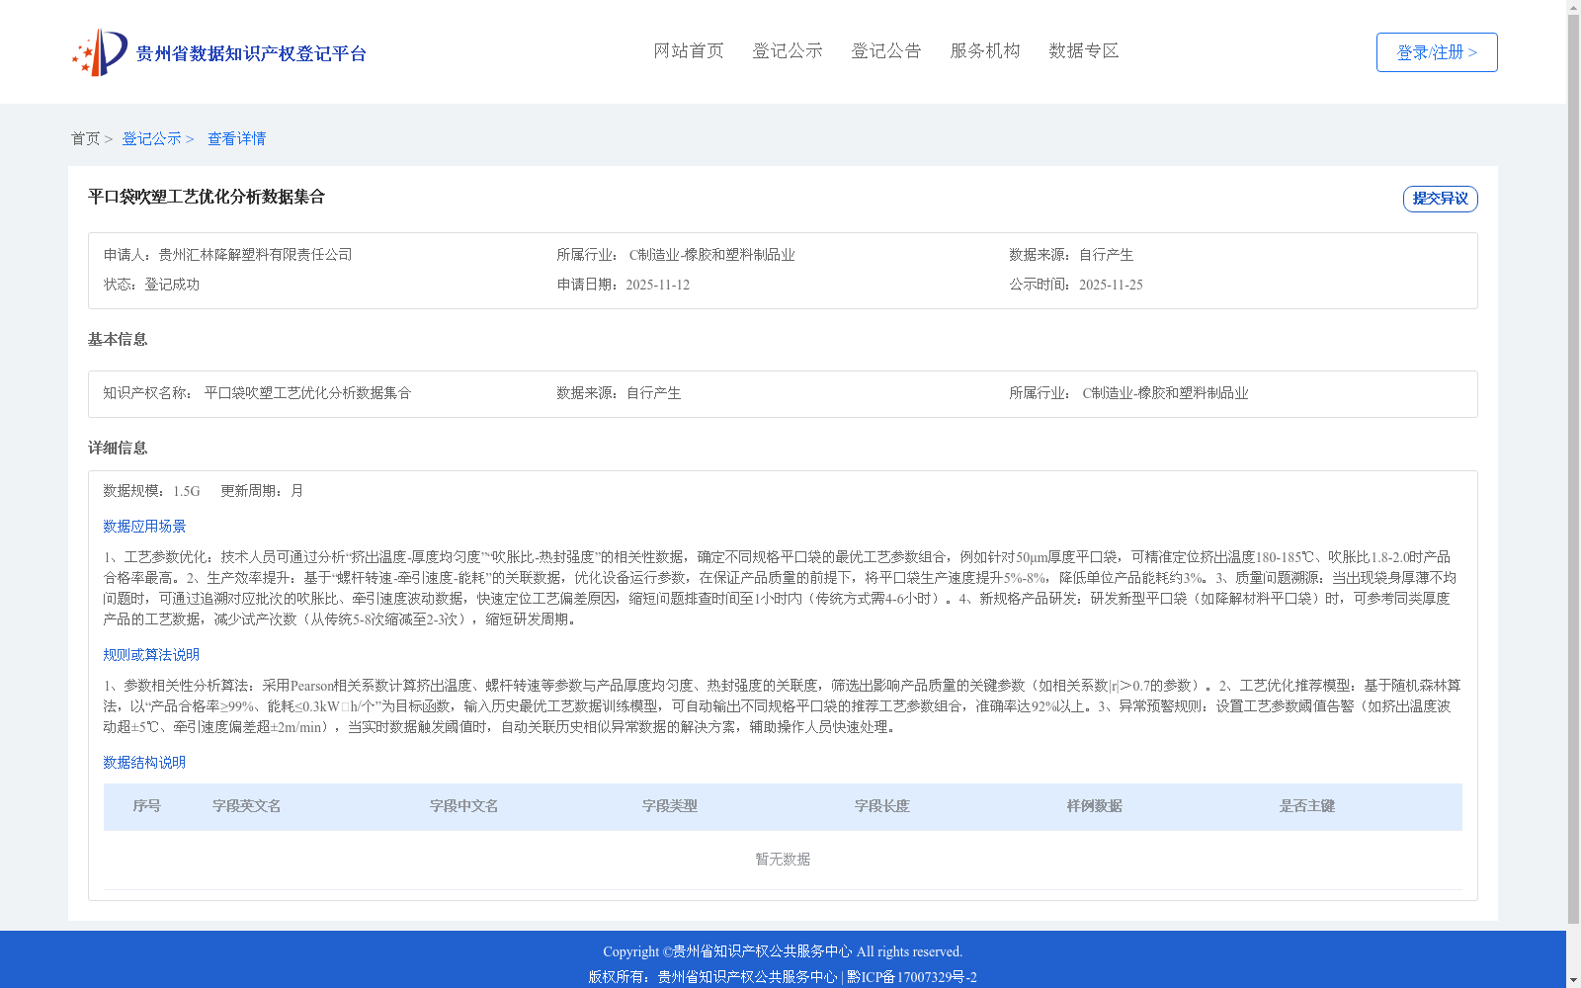Click the page title 平口袋吹塑工艺优化分析数据集合
This screenshot has height=988, width=1581.
pos(207,197)
